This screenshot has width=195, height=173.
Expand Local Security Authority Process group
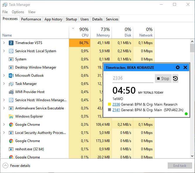click(x=4, y=133)
